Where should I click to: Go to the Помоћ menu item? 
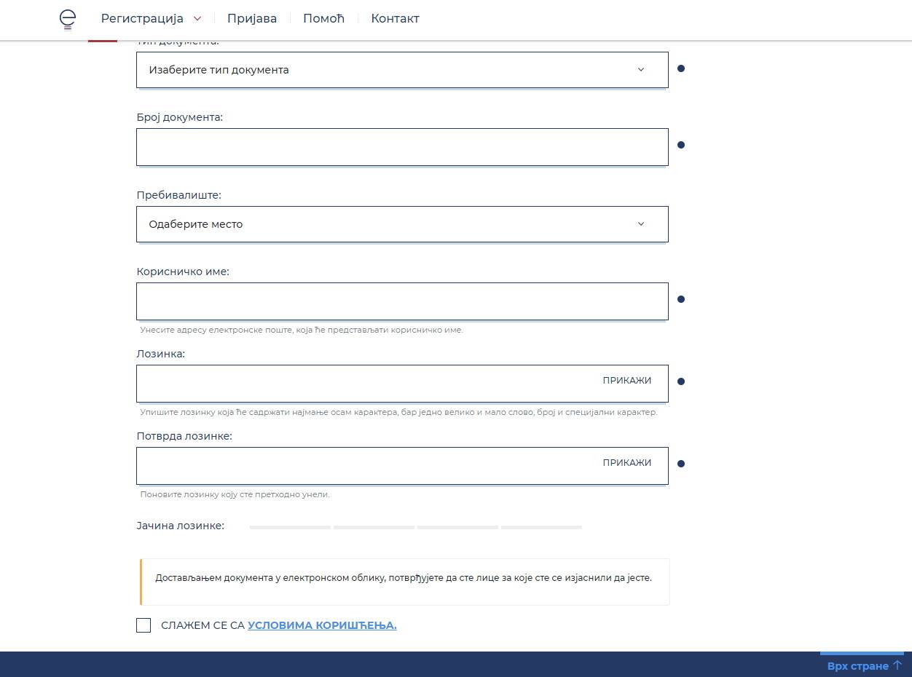point(323,19)
